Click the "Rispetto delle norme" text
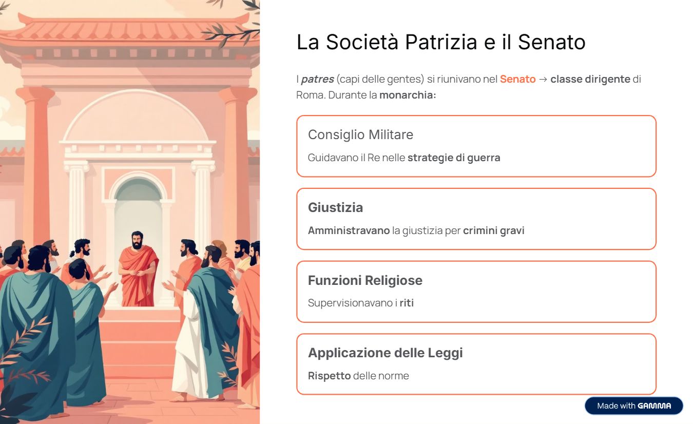 click(358, 376)
